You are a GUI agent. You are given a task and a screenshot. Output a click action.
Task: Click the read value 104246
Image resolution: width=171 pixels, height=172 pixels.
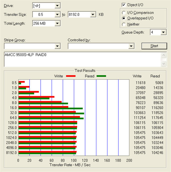pos(157,153)
